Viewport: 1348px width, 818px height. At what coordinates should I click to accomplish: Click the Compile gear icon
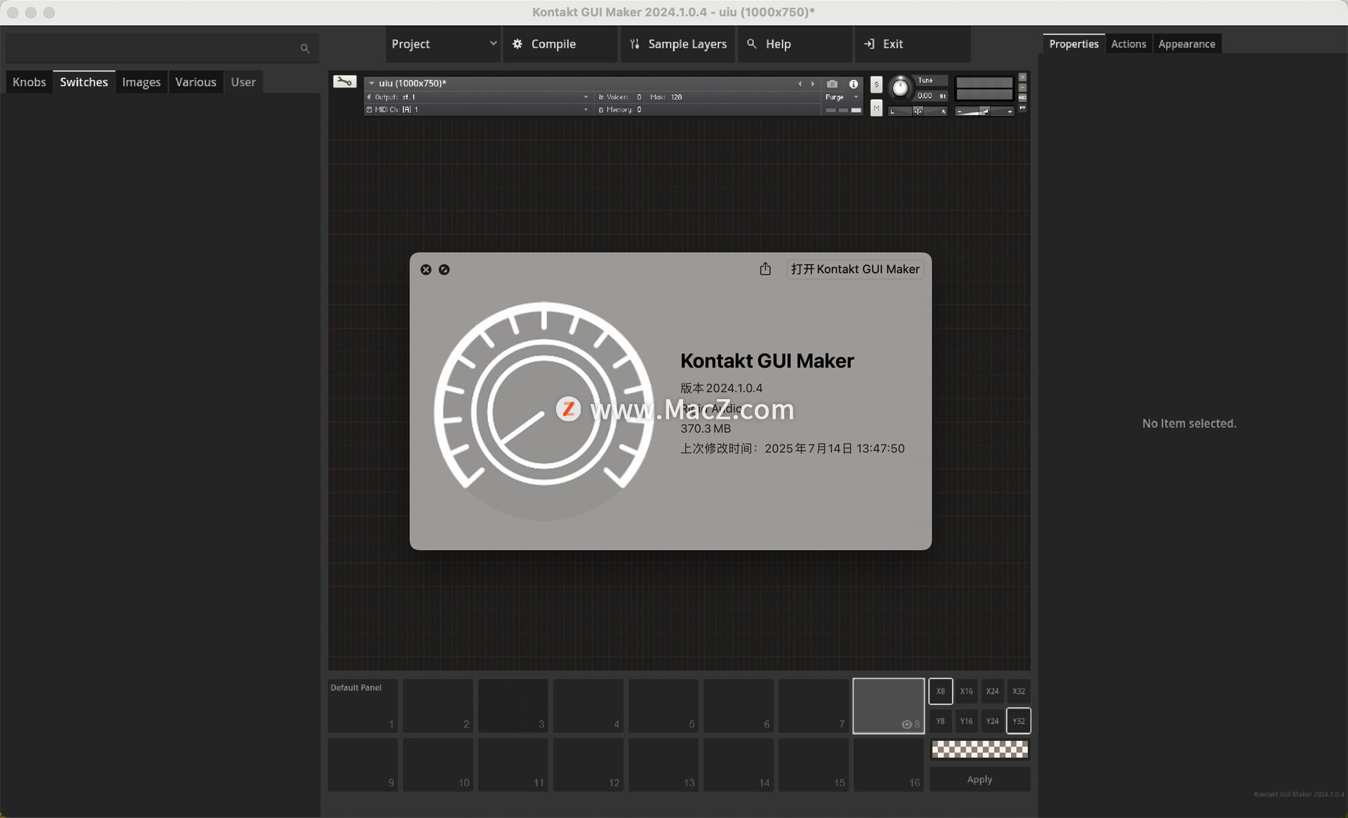tap(517, 44)
